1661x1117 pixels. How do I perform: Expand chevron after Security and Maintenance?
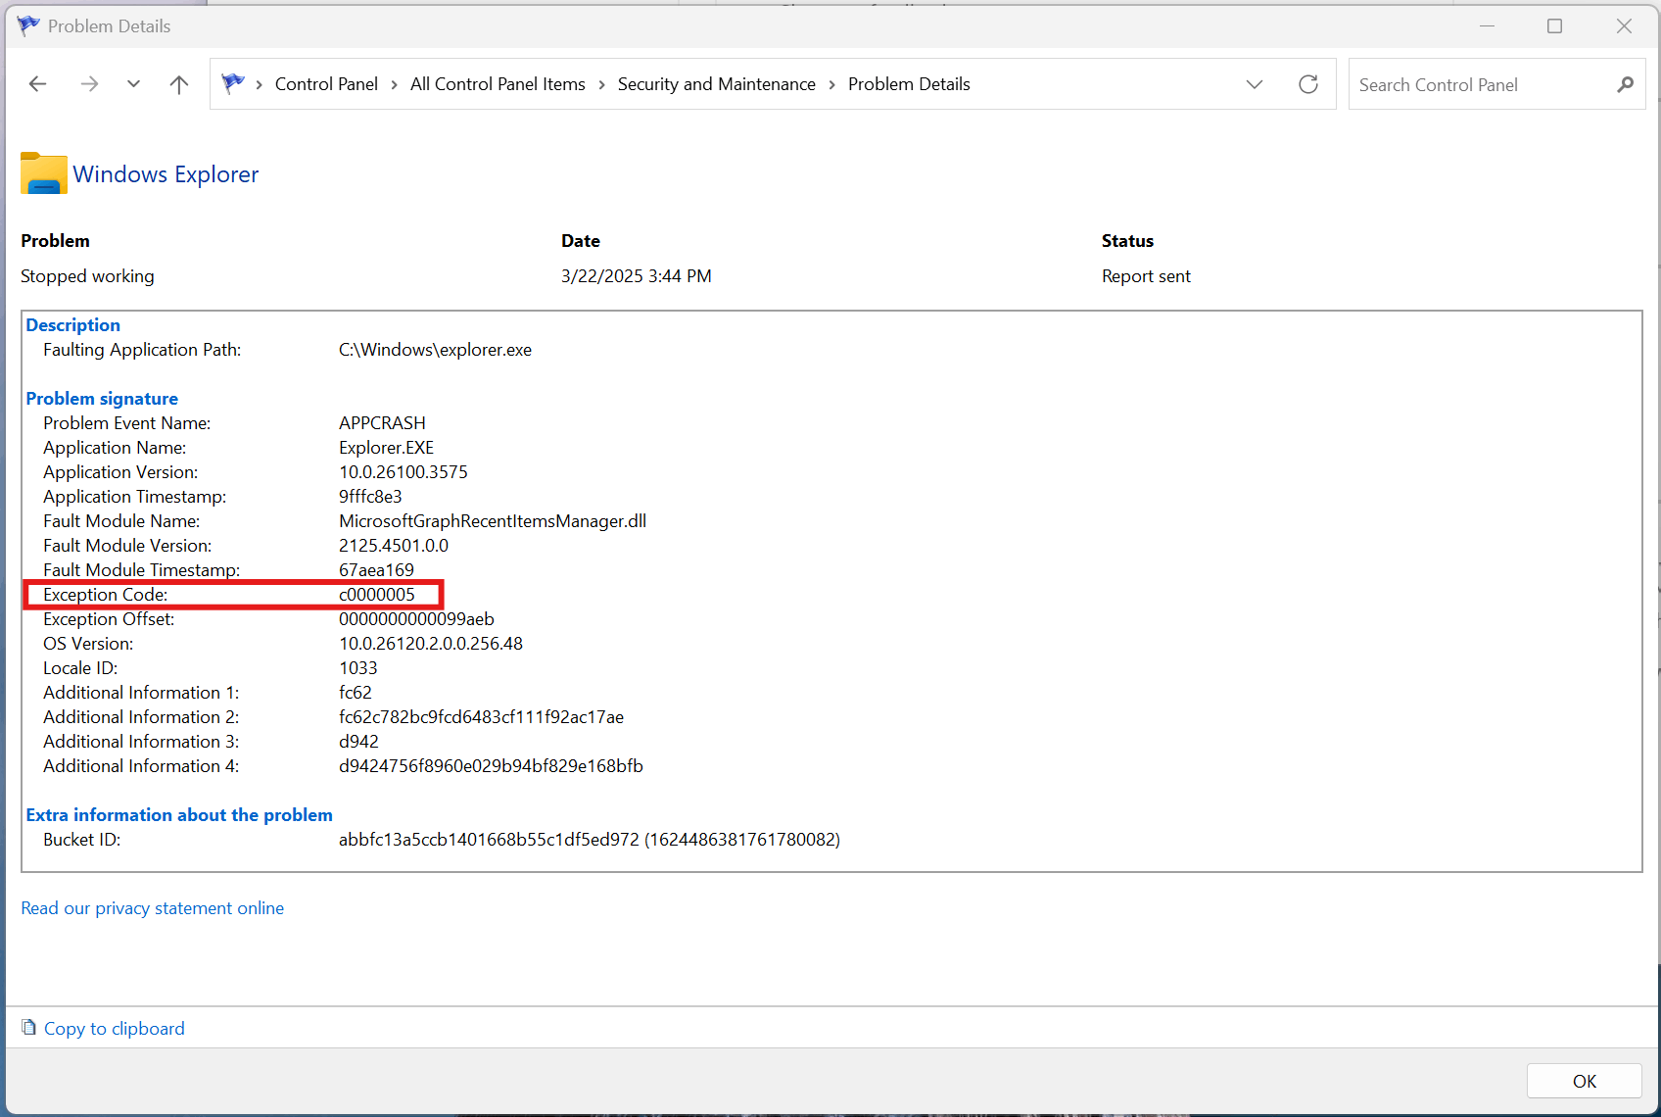tap(831, 85)
